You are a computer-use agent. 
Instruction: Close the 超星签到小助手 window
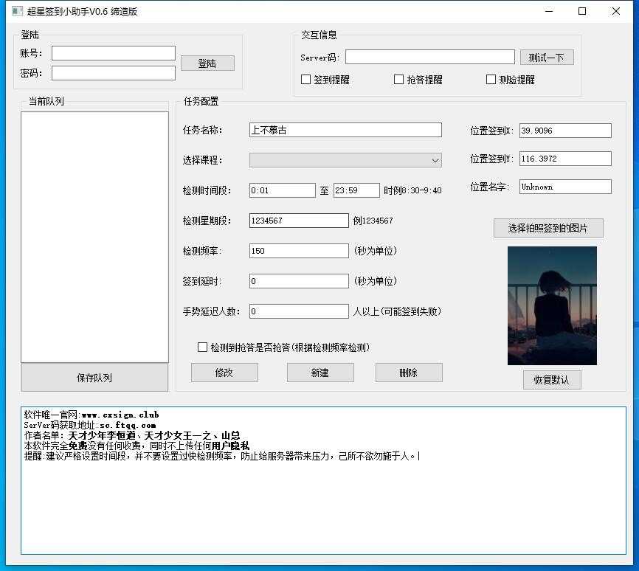[x=616, y=11]
